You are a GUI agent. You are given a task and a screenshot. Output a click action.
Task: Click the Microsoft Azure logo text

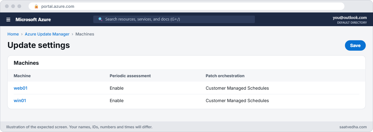click(33, 20)
